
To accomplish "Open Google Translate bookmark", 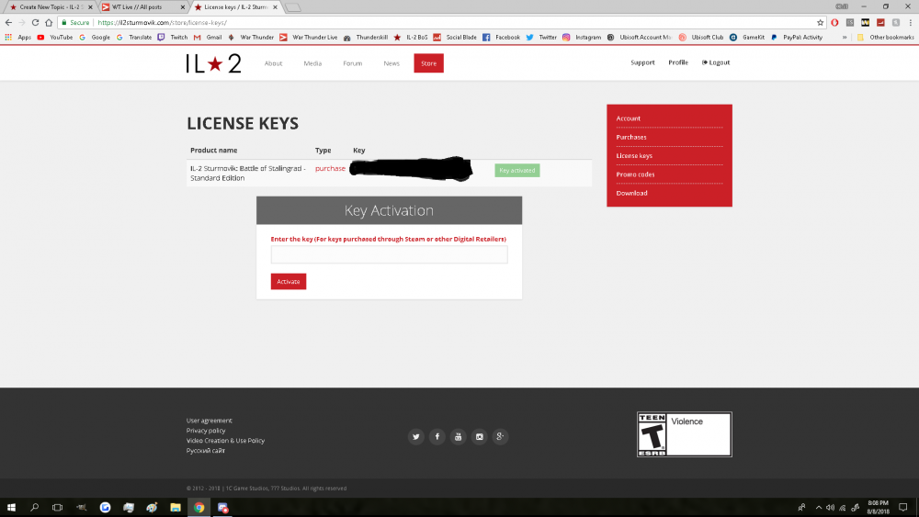I will click(x=134, y=37).
